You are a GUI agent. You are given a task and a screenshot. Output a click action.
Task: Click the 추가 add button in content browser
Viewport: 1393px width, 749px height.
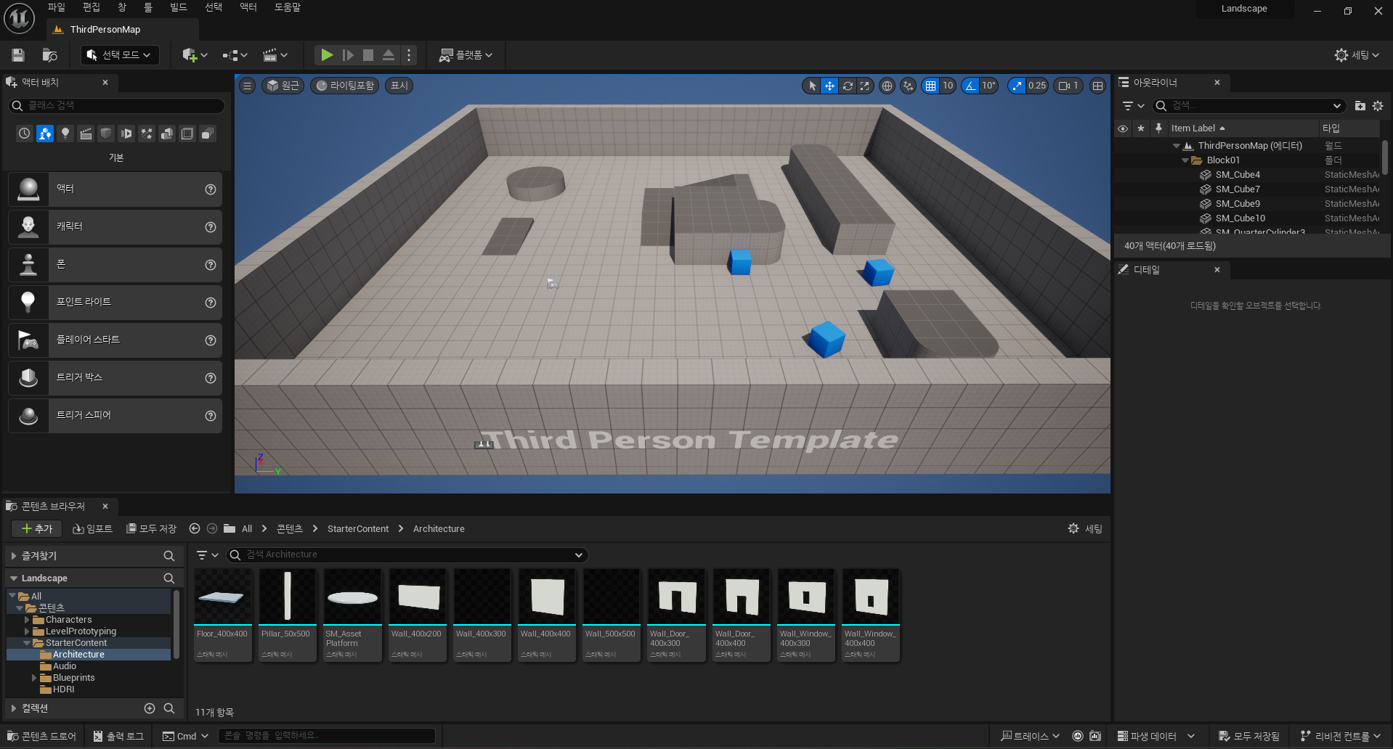tap(36, 529)
